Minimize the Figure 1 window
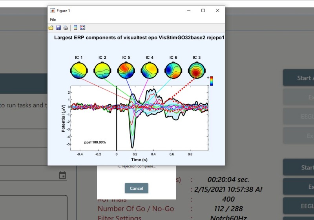 (188, 11)
